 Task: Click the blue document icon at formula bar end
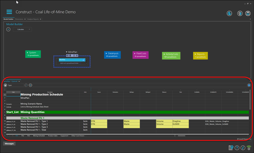249,85
